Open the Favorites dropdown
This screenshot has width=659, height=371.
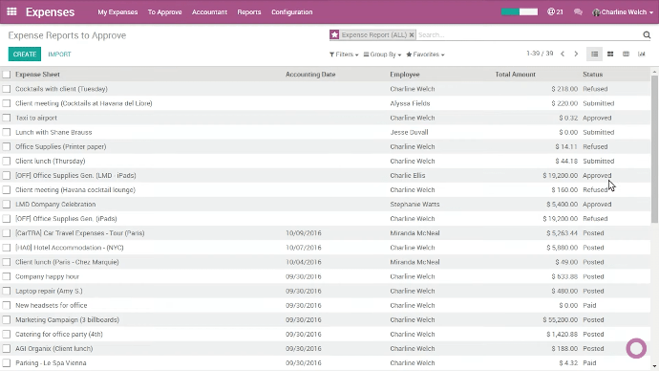tap(425, 55)
